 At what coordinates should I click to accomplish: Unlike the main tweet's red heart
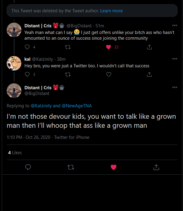click(x=113, y=167)
